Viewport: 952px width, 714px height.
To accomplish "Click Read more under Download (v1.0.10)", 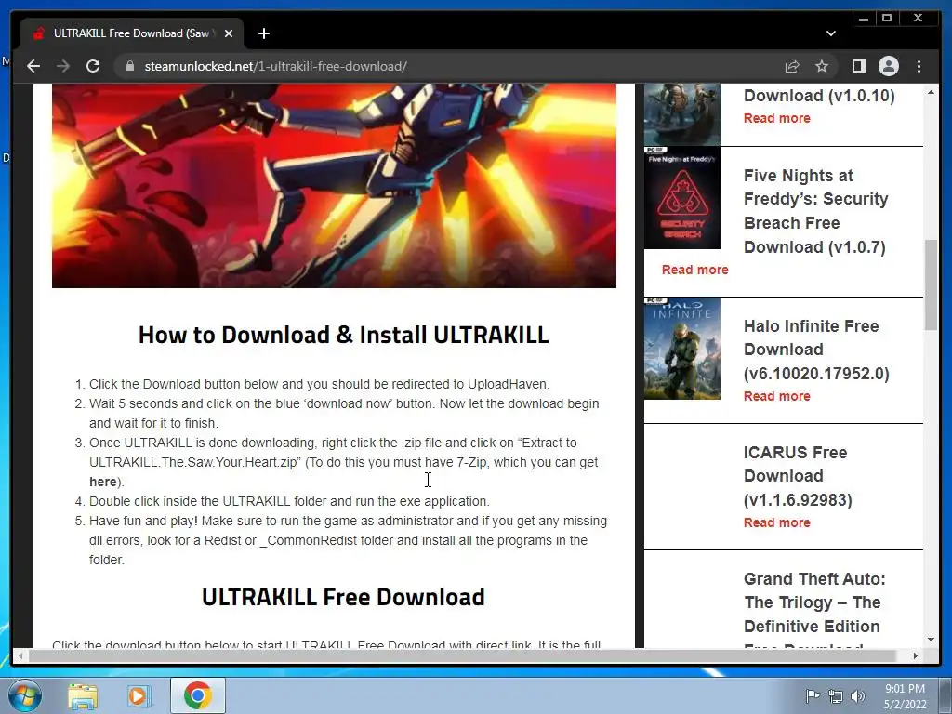I will 777,118.
